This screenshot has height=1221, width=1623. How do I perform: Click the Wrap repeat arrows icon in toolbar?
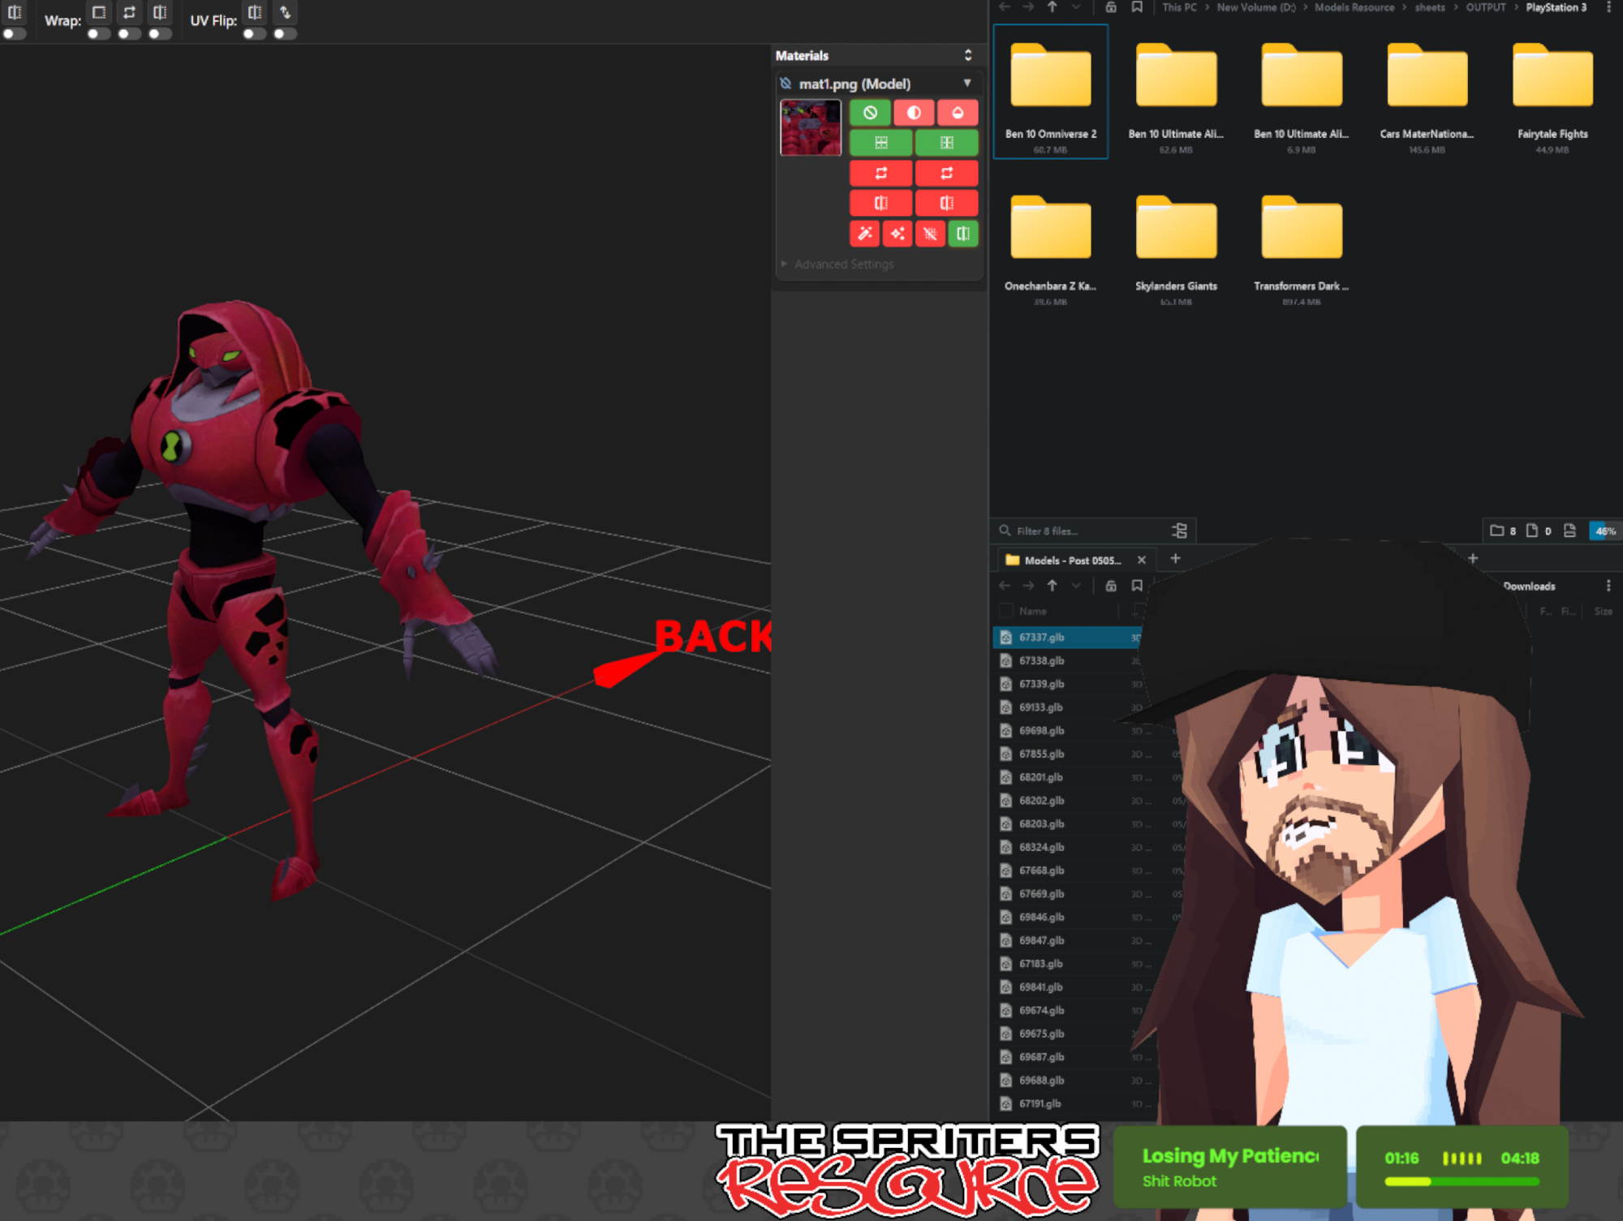129,12
